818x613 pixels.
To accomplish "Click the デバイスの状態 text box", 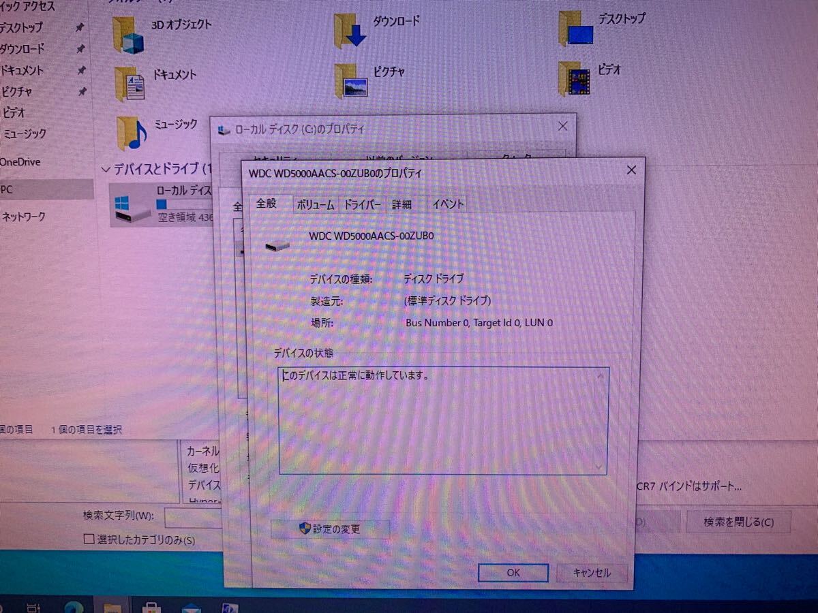I will pyautogui.click(x=444, y=421).
